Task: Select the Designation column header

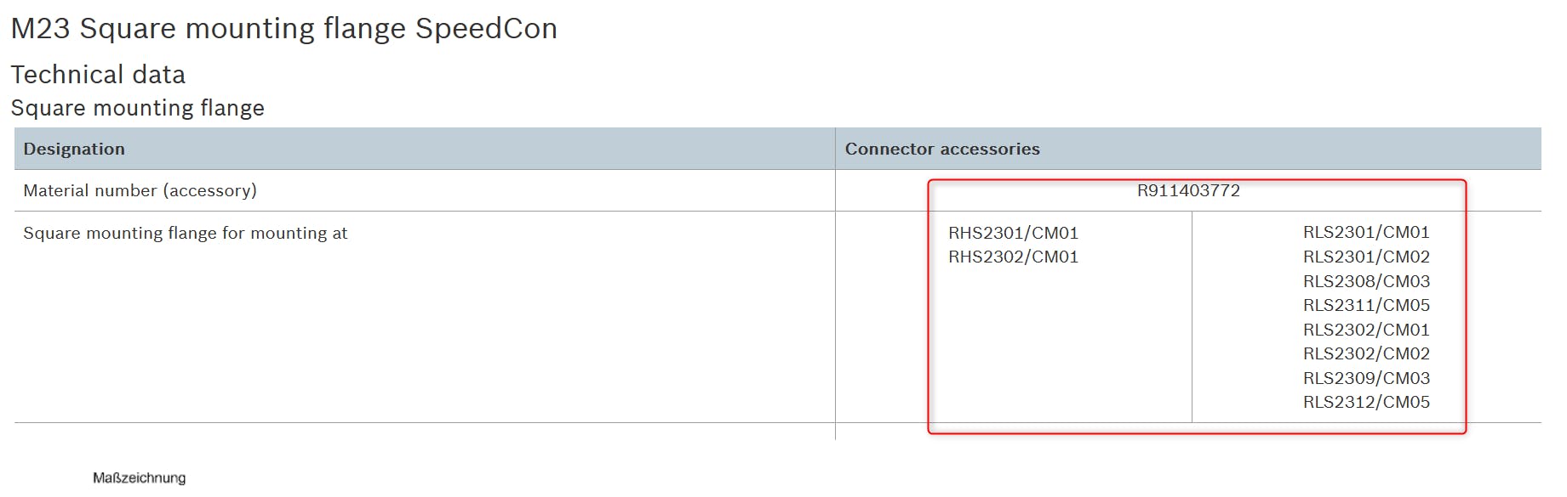Action: 74,149
